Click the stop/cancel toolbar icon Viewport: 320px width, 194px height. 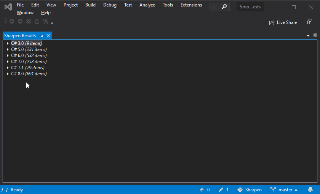[x=29, y=21]
